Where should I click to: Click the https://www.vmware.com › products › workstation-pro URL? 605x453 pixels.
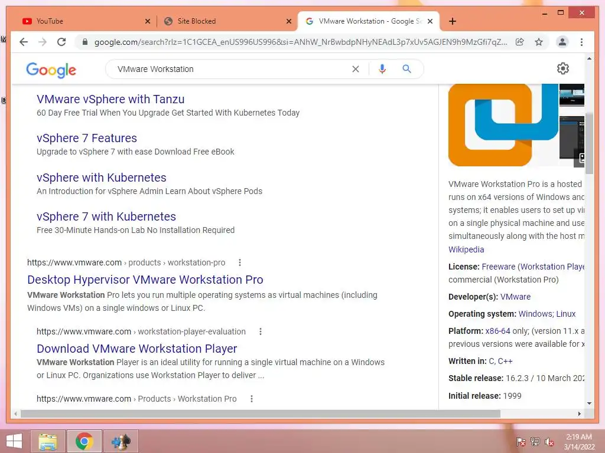pyautogui.click(x=126, y=262)
